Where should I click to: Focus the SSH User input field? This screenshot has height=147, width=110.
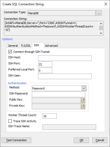[x=65, y=77]
